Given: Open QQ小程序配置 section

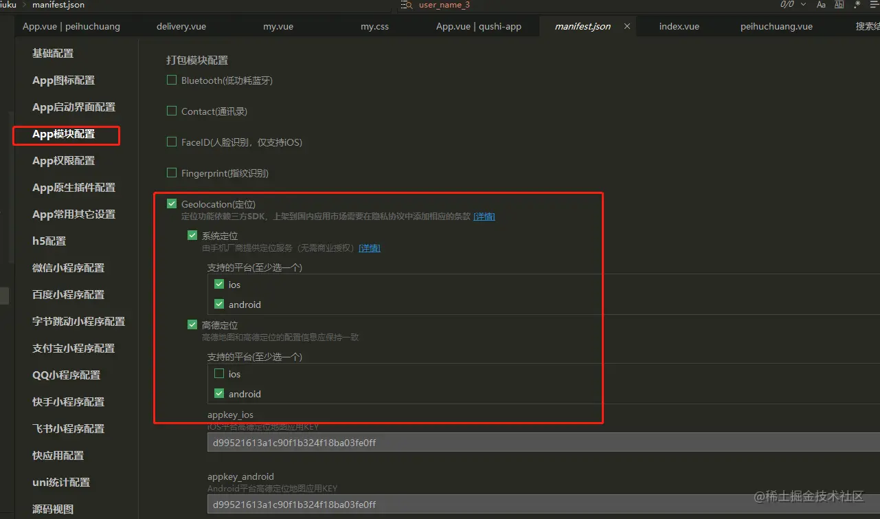Looking at the screenshot, I should (67, 375).
